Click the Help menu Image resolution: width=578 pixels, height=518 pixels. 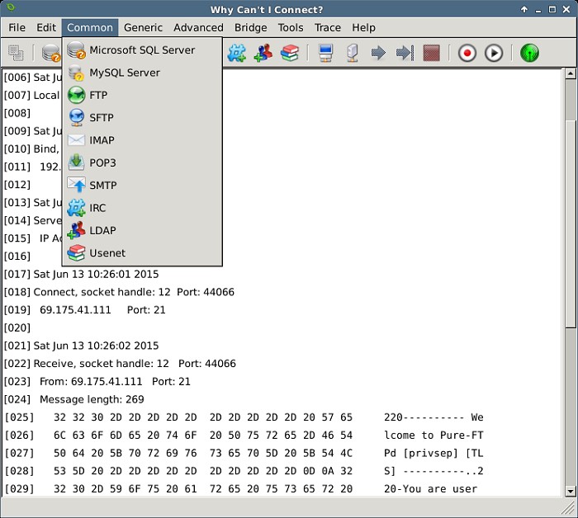click(x=363, y=27)
